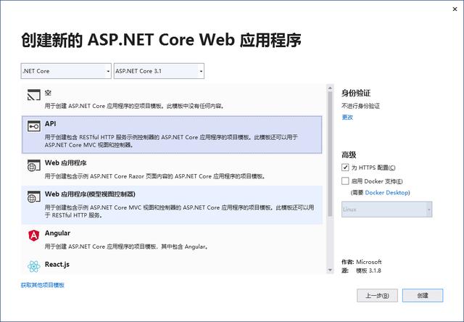
Task: Click the 获取其他项目模板 link
Action: pyautogui.click(x=43, y=285)
